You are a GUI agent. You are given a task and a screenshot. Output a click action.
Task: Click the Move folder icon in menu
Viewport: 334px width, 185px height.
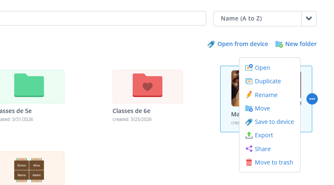pos(249,108)
